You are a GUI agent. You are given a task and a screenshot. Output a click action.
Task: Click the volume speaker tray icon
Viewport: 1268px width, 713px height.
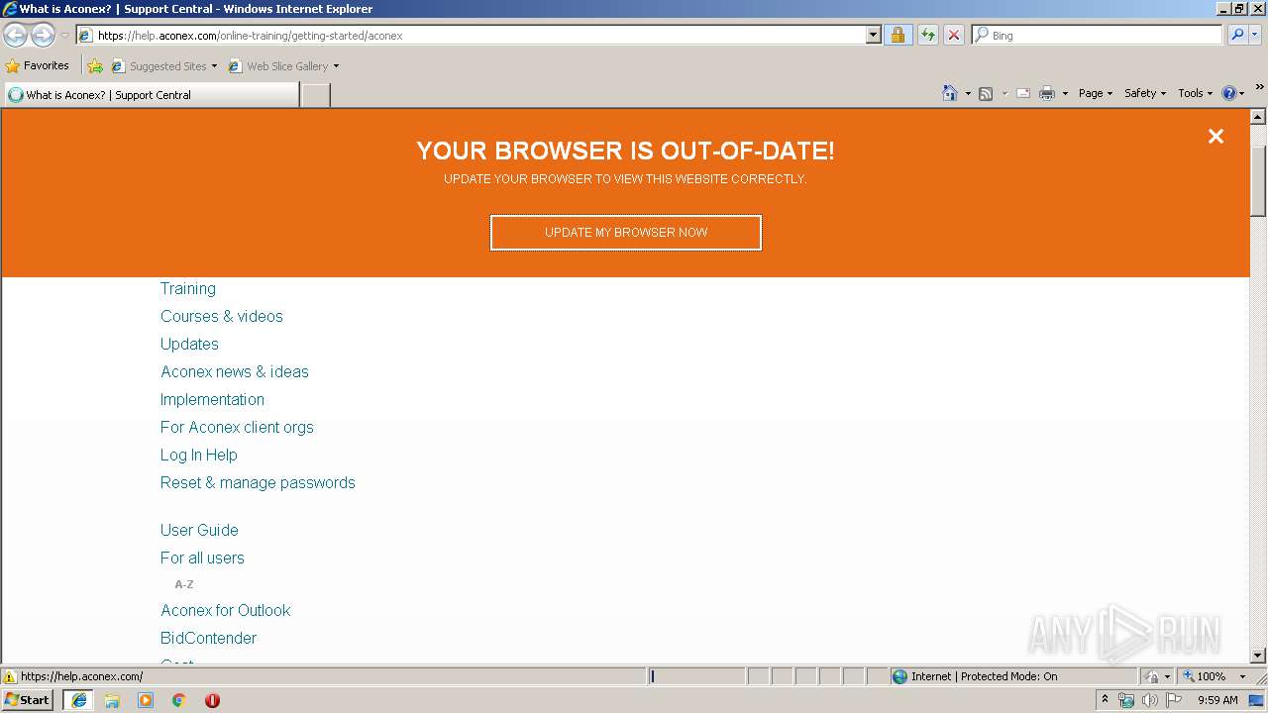[1149, 700]
